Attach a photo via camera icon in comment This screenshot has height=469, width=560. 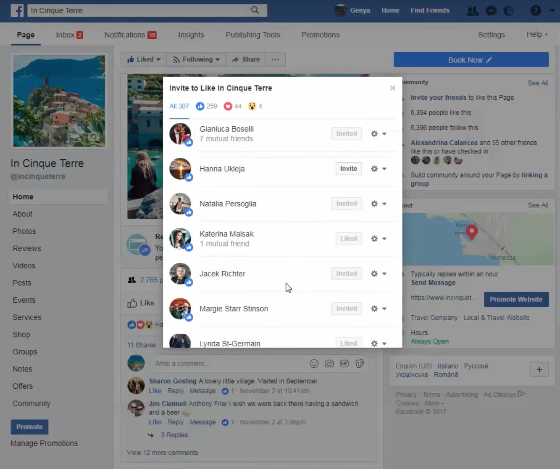(x=329, y=364)
